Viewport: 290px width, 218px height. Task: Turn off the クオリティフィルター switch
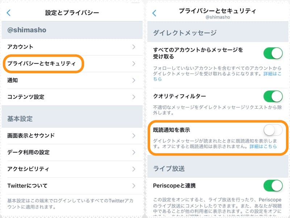point(274,96)
